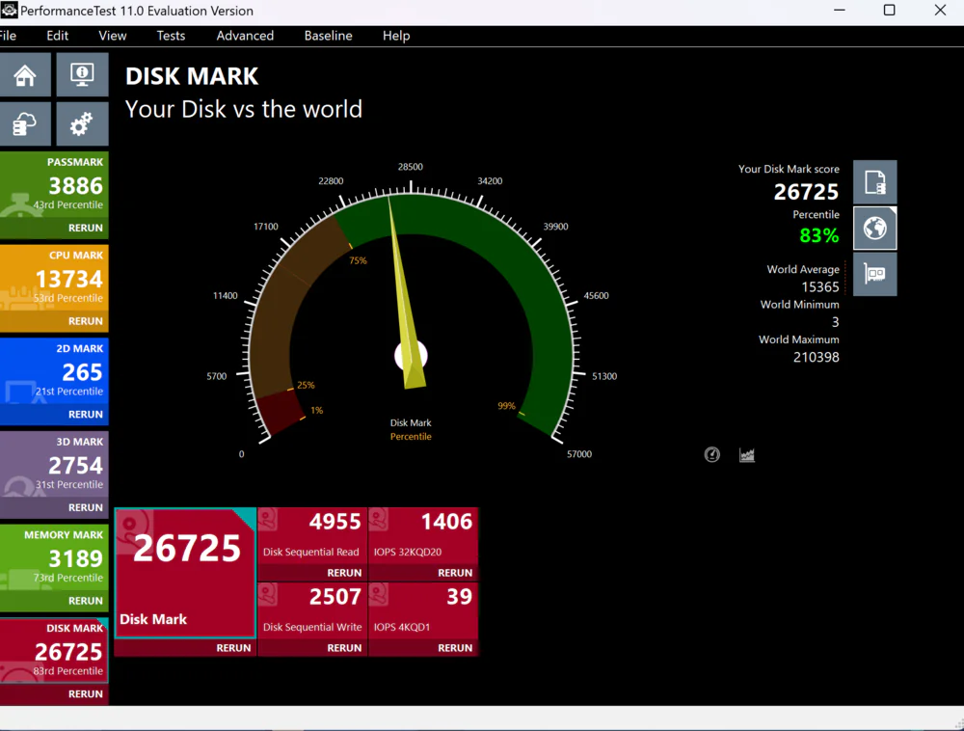Rerun the Memory Mark test
964x731 pixels.
(86, 601)
